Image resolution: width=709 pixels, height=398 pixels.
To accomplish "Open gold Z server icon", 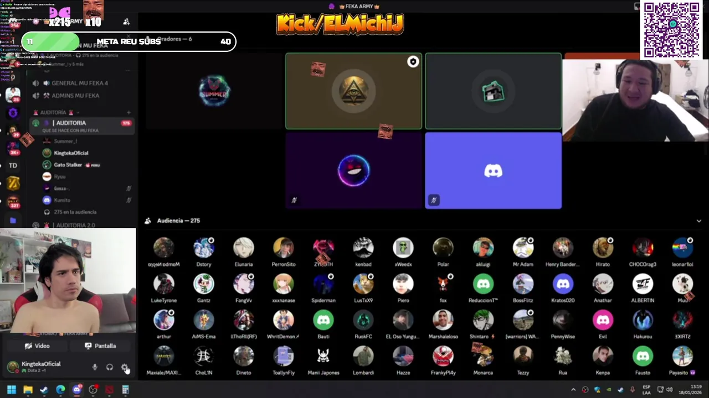I will coord(13,184).
